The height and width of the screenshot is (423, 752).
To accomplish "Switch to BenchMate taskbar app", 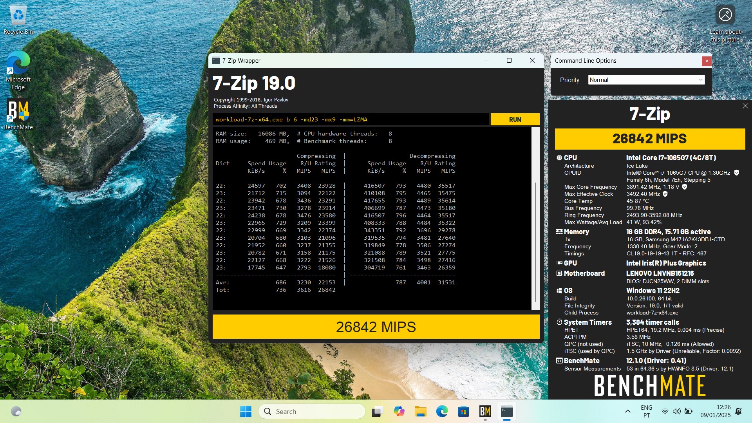I will (485, 411).
